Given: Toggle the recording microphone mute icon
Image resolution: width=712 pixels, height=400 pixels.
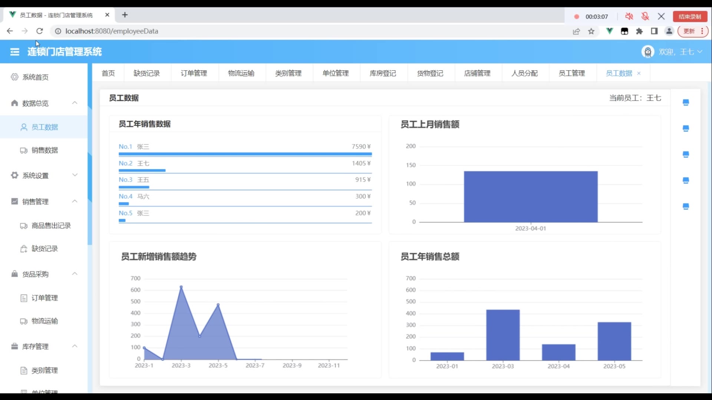Looking at the screenshot, I should click(645, 16).
